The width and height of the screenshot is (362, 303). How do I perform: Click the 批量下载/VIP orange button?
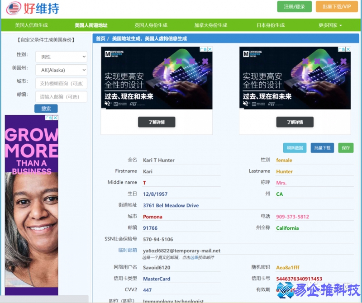point(337,7)
